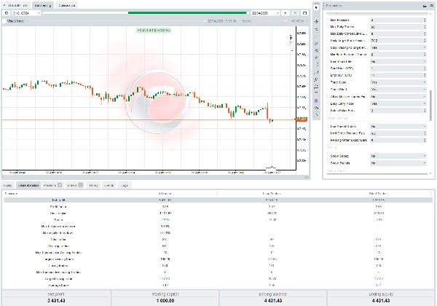Image resolution: width=437 pixels, height=306 pixels.
Task: Open the Trade Short dropdown
Action: (398, 90)
